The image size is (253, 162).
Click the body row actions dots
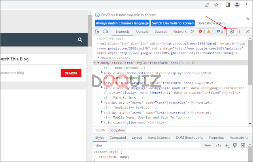tap(95, 63)
